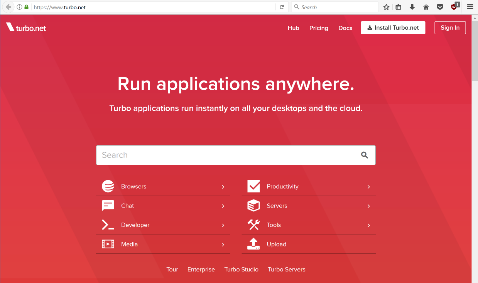The width and height of the screenshot is (478, 283).
Task: Click the Servers box icon
Action: coord(253,206)
